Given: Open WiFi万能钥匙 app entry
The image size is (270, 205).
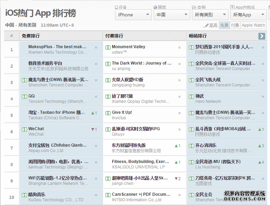Looking at the screenshot, I should 57,178.
